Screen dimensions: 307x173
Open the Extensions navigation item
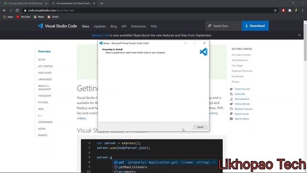[139, 26]
